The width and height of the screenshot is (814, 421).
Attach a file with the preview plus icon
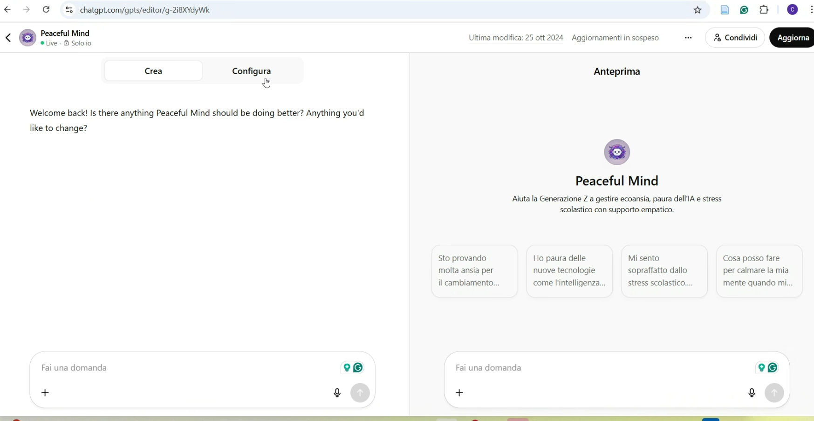(x=459, y=393)
